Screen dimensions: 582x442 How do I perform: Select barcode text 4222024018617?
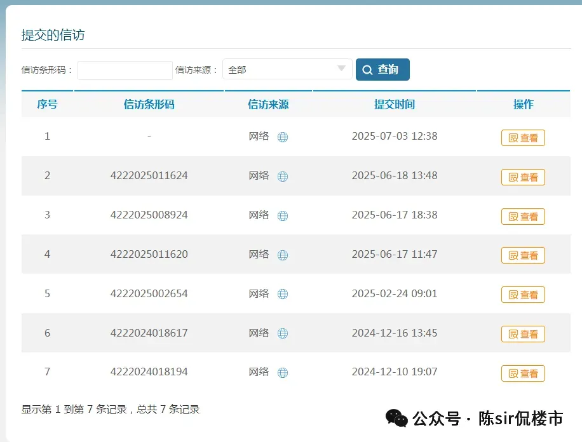tap(149, 333)
